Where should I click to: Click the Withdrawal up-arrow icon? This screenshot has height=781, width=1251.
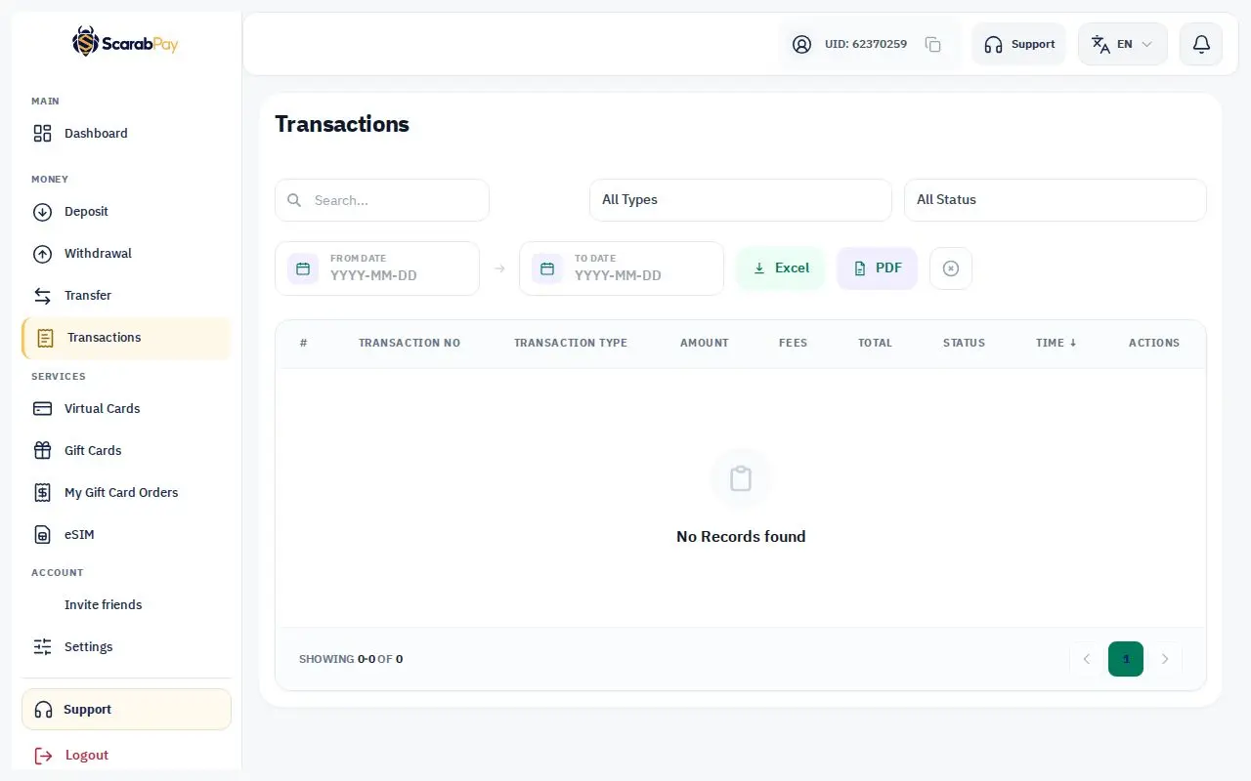pyautogui.click(x=42, y=254)
